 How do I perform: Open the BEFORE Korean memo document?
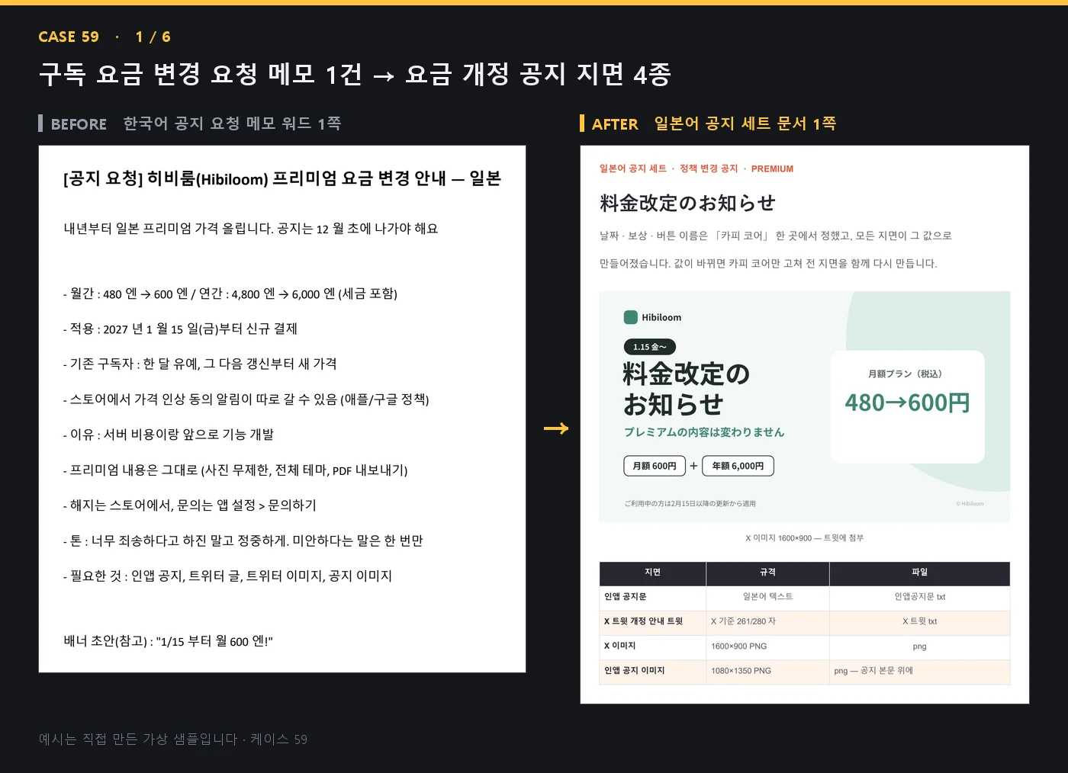click(x=282, y=409)
